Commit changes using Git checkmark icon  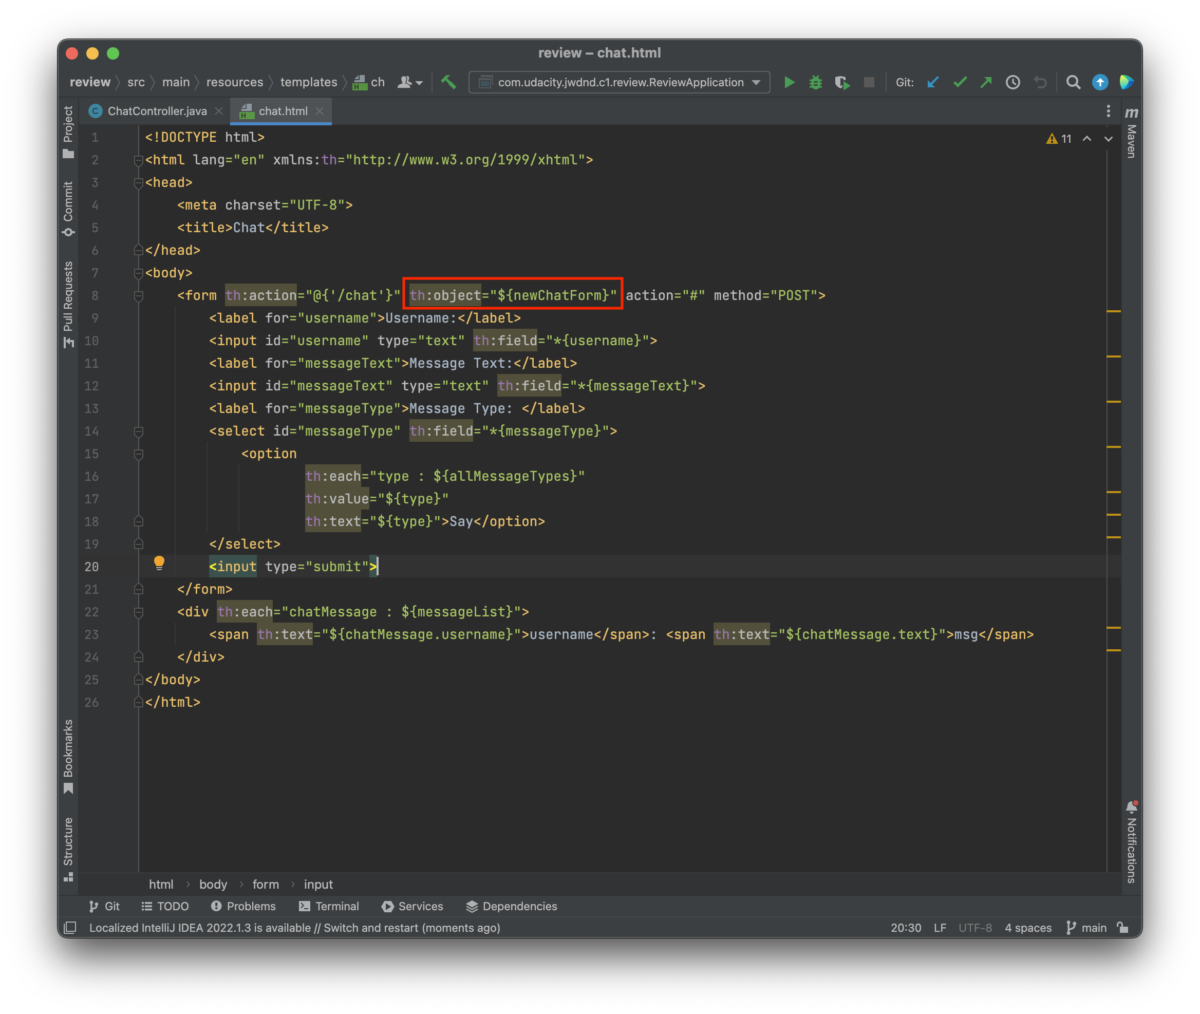pyautogui.click(x=959, y=82)
